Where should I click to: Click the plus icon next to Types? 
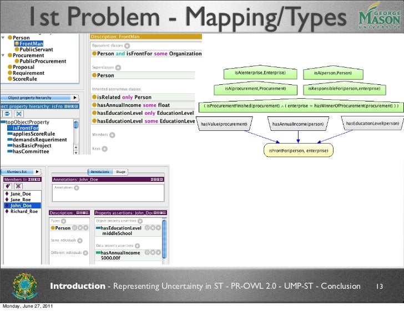point(63,221)
